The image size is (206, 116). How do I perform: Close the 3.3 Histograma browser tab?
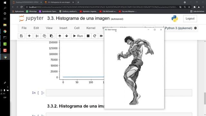click(x=73, y=2)
